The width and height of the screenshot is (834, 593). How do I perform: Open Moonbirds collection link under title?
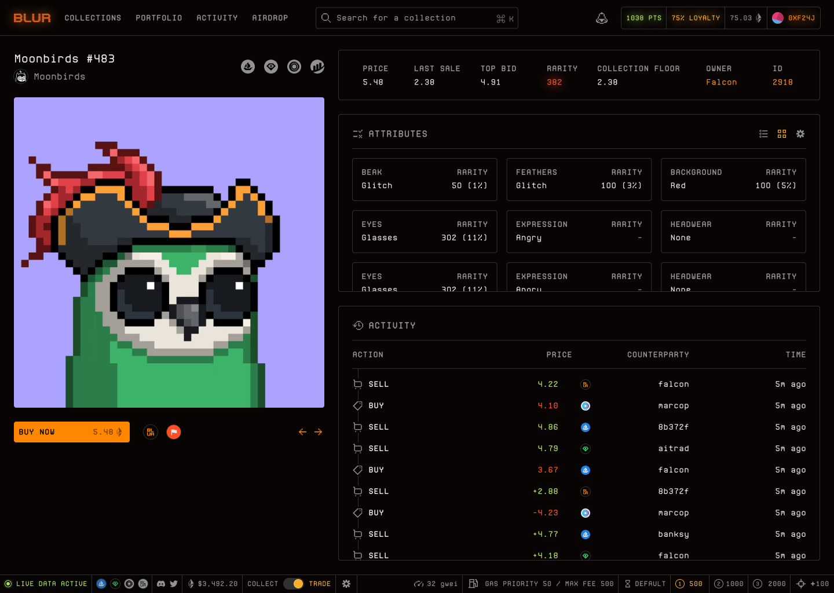[50, 76]
